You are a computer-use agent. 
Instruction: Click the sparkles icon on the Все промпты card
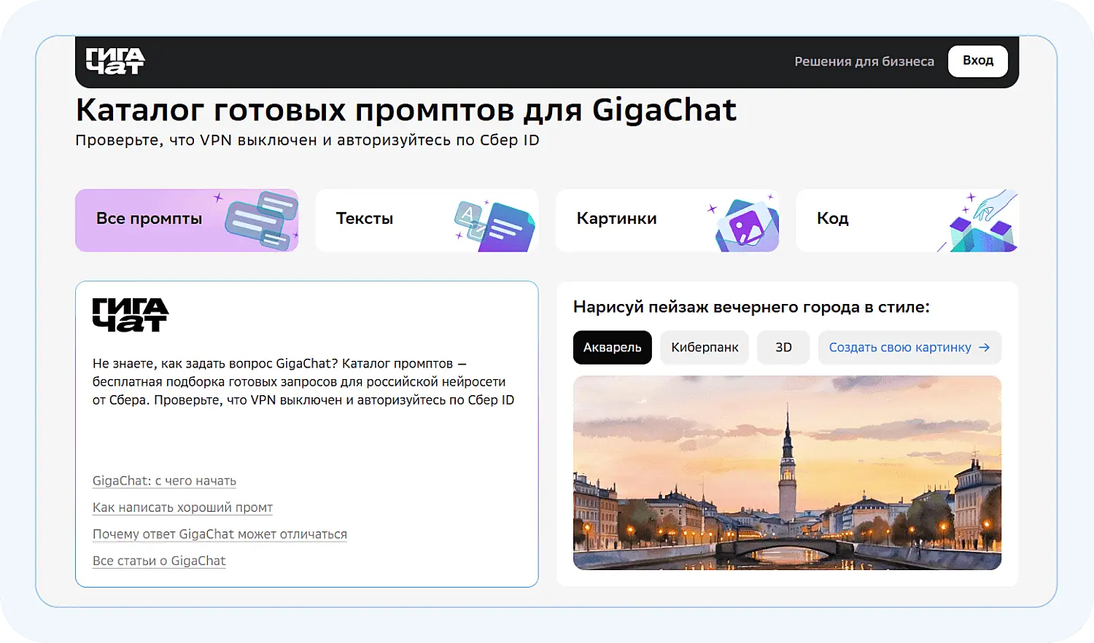tap(217, 198)
